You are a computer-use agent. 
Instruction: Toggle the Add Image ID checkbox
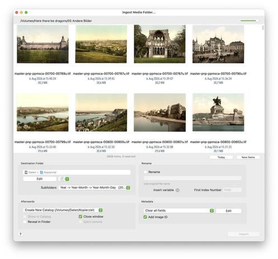tap(145, 217)
